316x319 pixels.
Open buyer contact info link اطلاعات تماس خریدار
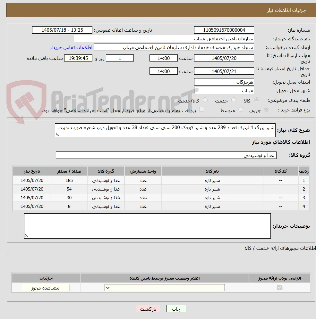pos(71,47)
